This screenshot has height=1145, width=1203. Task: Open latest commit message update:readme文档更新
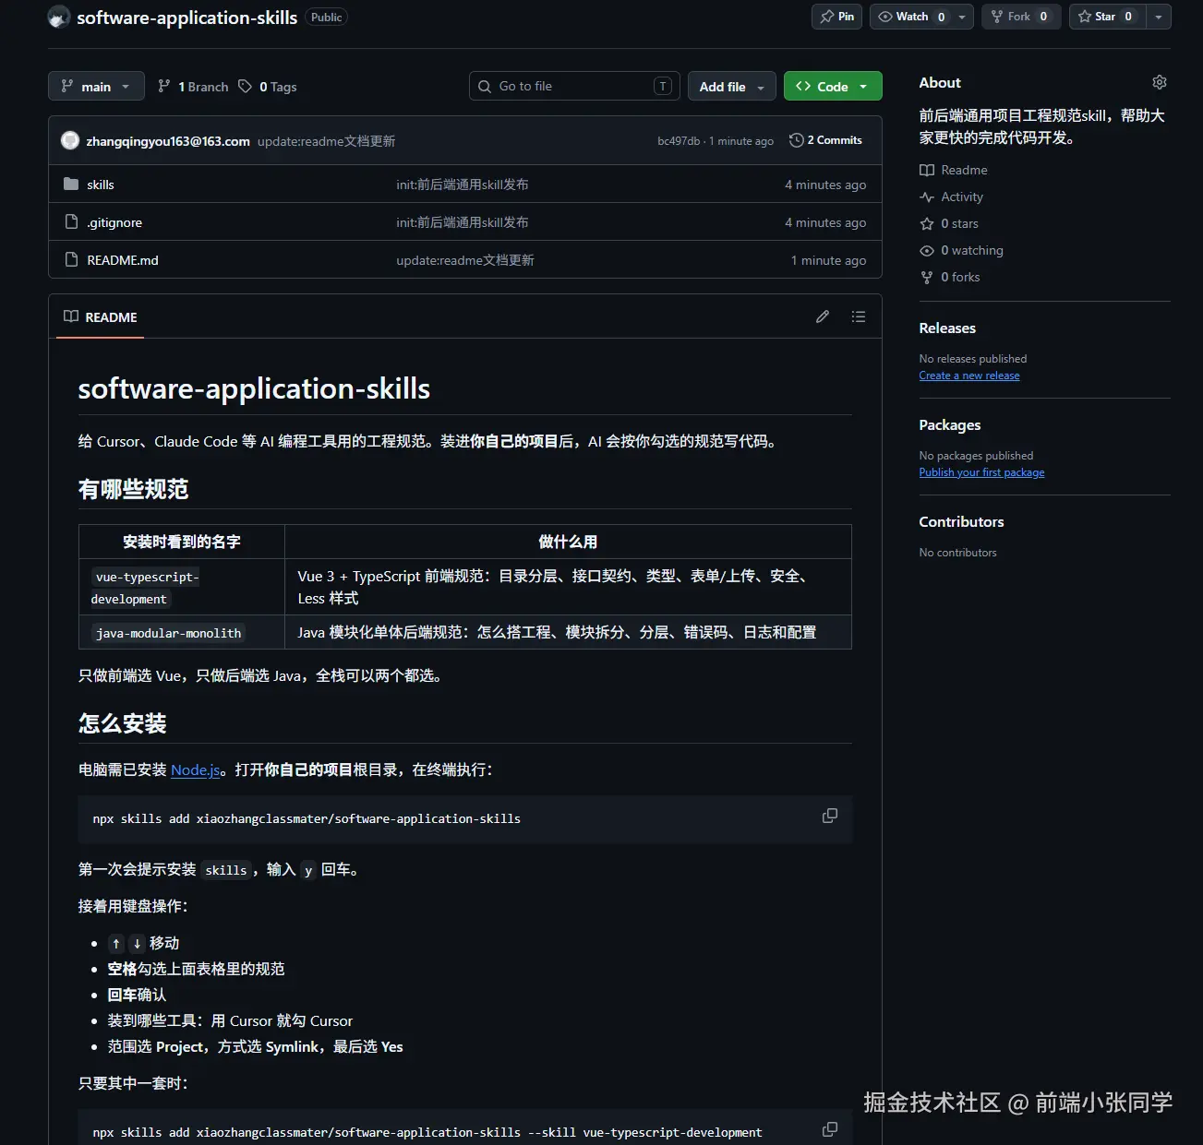(x=326, y=141)
